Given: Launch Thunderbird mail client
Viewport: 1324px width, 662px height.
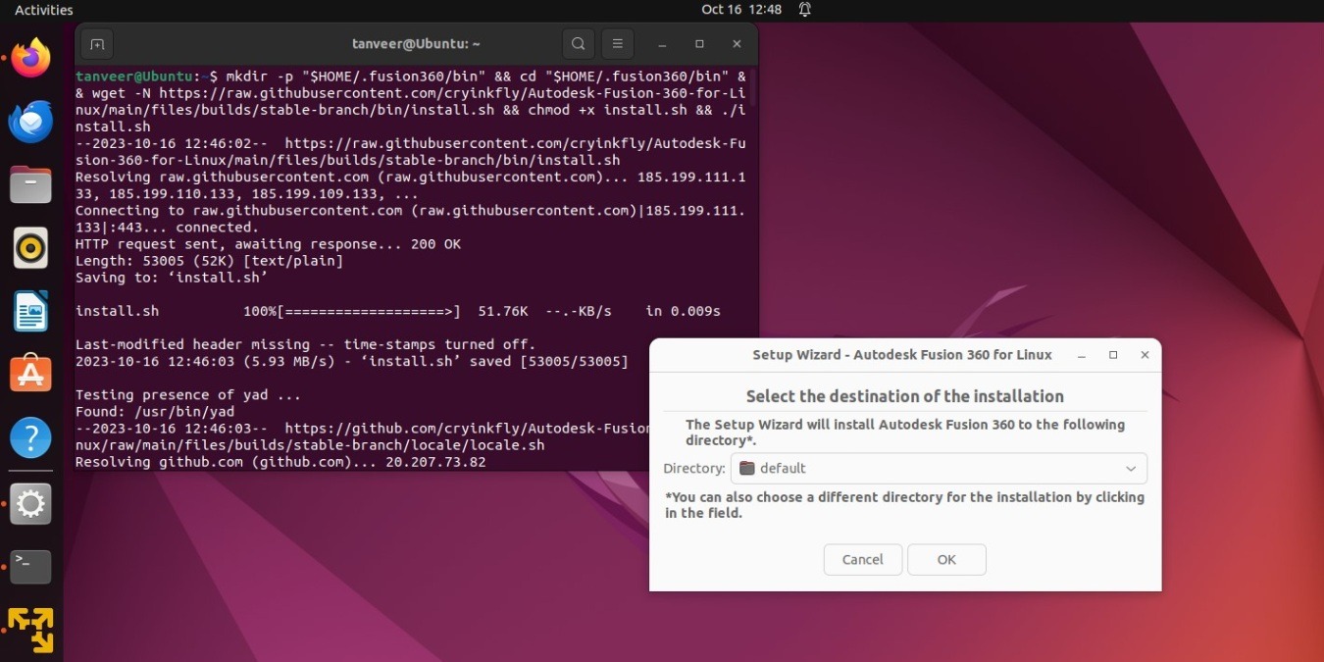Looking at the screenshot, I should pos(29,121).
